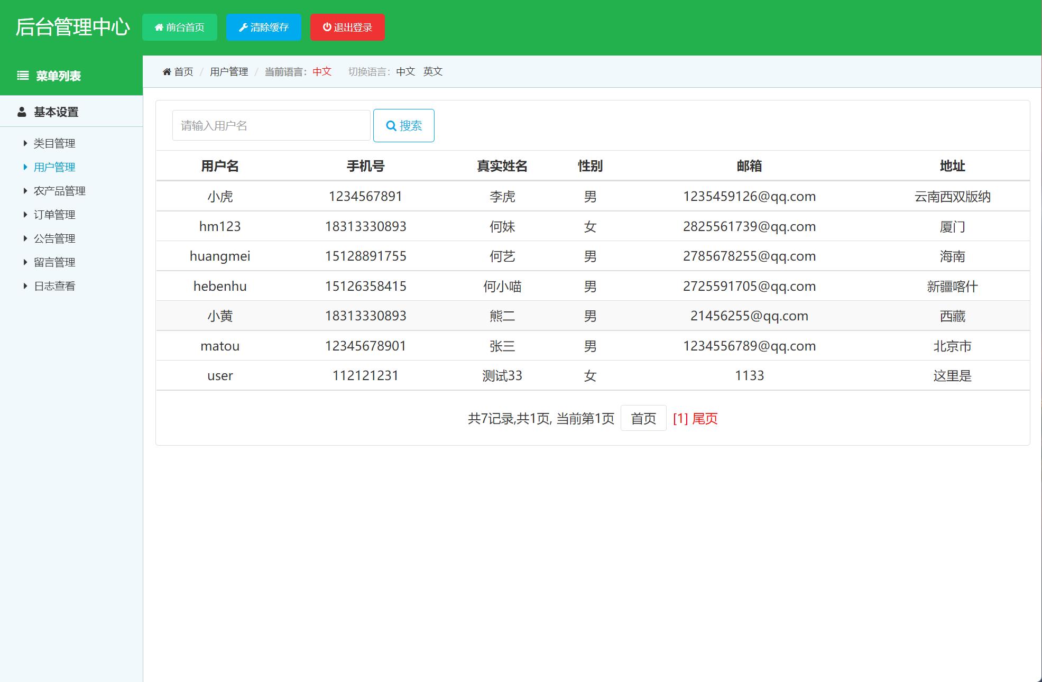
Task: Switch language to 英文
Action: [432, 71]
